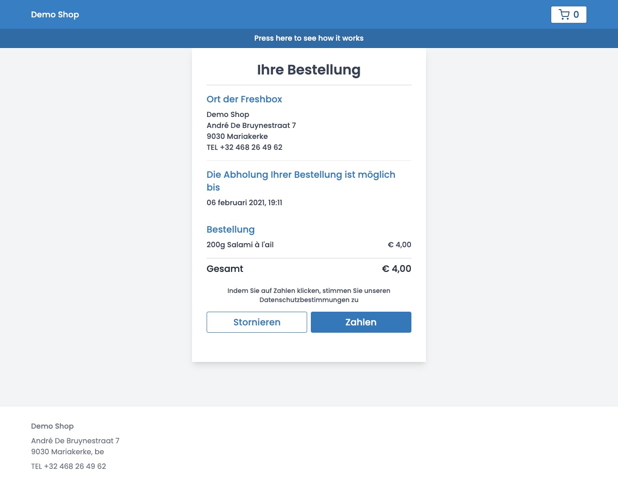This screenshot has width=618, height=489.
Task: Click the salami item price
Action: point(399,244)
